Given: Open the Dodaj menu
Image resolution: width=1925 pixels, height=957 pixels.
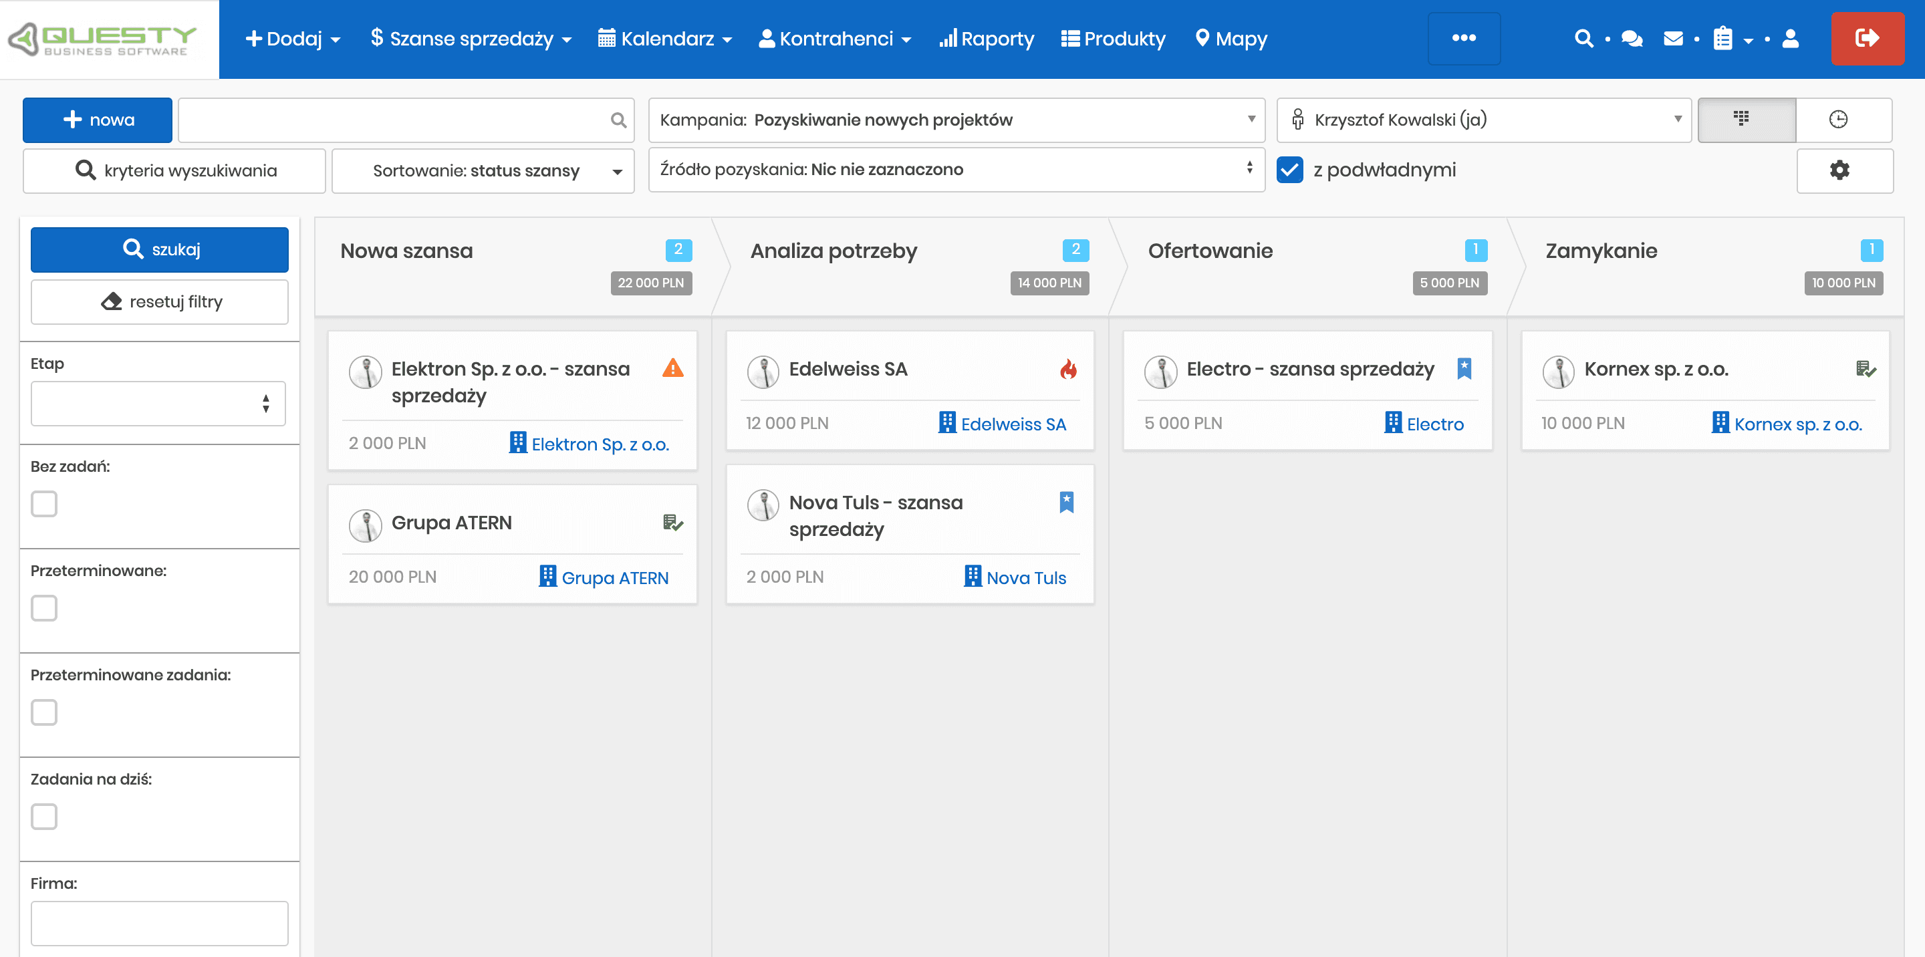Looking at the screenshot, I should point(293,39).
